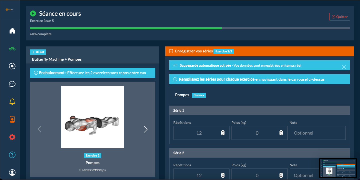
Task: Click the Série 1 Note field
Action: (317, 133)
